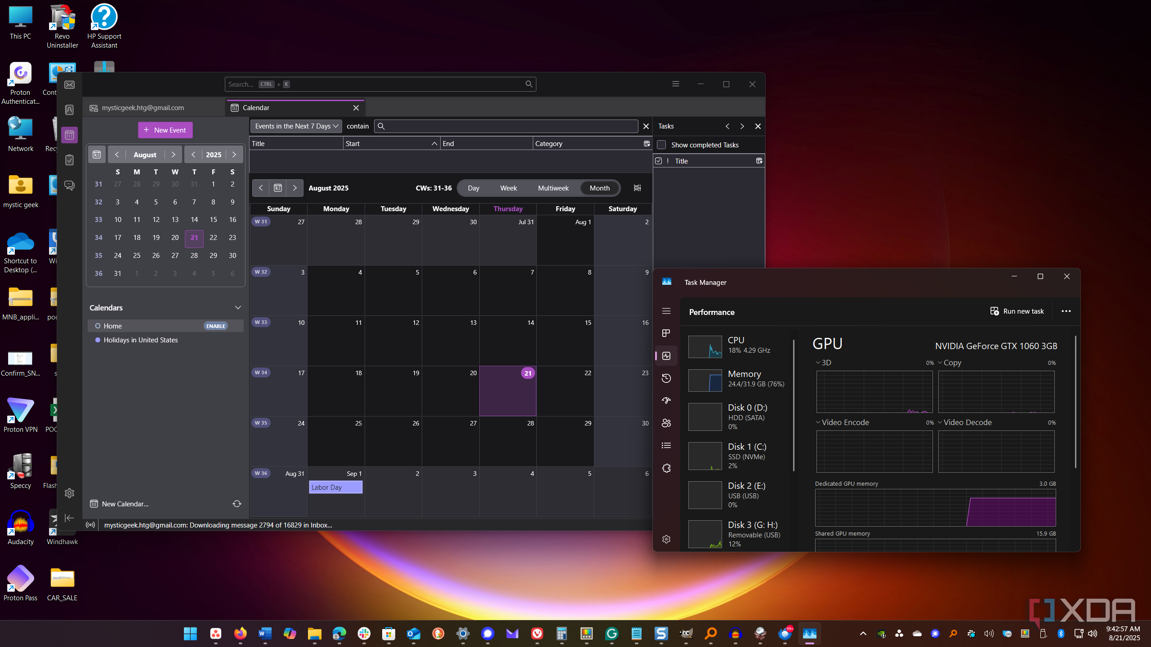1151x647 pixels.
Task: Toggle Holidays in United States calendar visibility
Action: pos(98,340)
